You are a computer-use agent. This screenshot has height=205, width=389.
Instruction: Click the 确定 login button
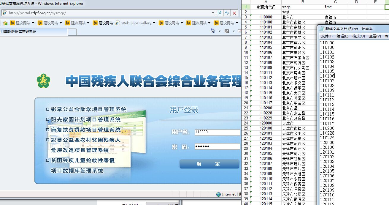[209, 164]
